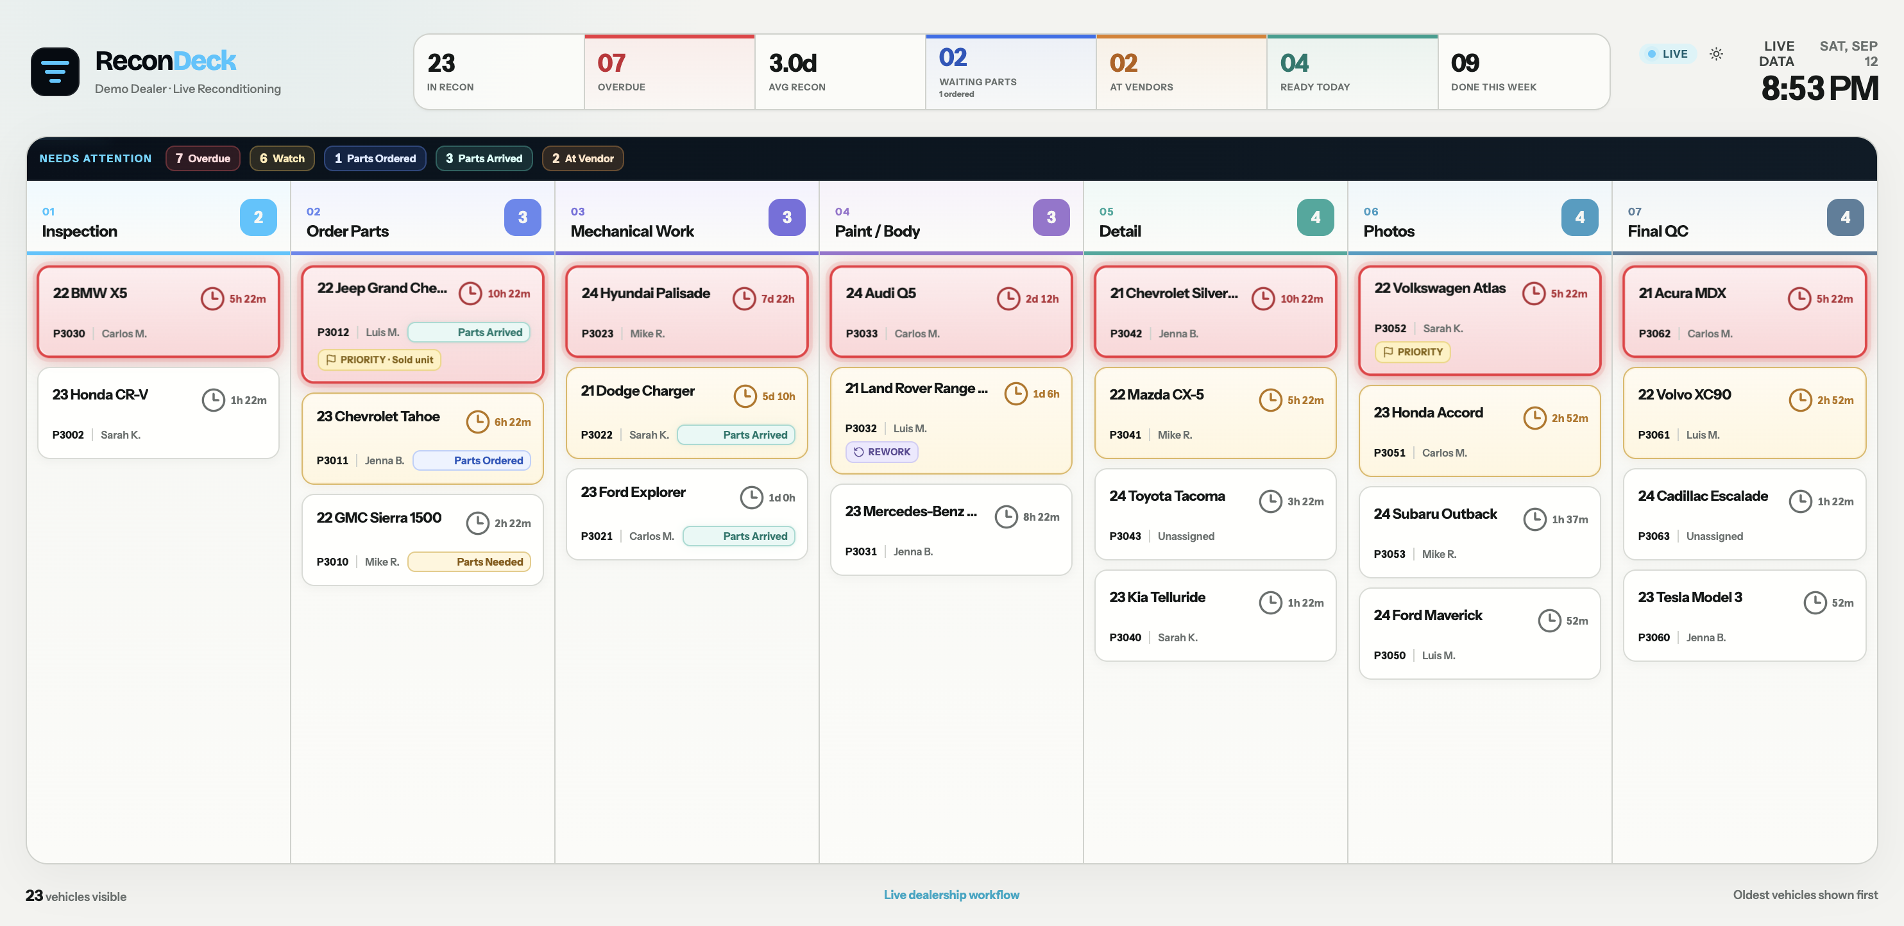Viewport: 1904px width, 926px height.
Task: Click the Live dealership workflow link
Action: (x=951, y=894)
